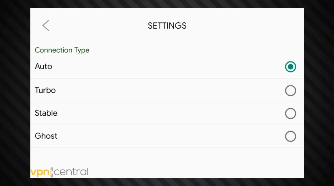Click the "Ghost" text label
334x186 pixels.
click(x=46, y=136)
